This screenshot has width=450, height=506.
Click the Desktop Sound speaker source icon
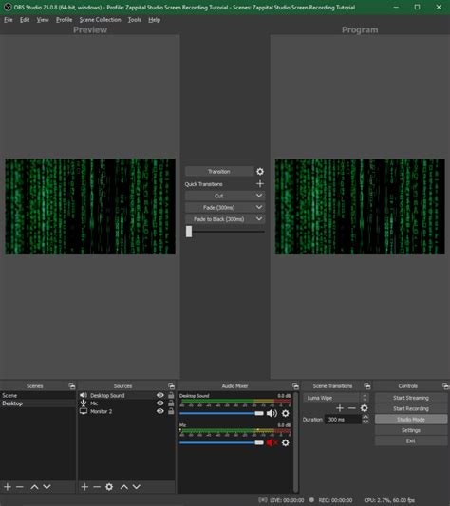[x=84, y=395]
